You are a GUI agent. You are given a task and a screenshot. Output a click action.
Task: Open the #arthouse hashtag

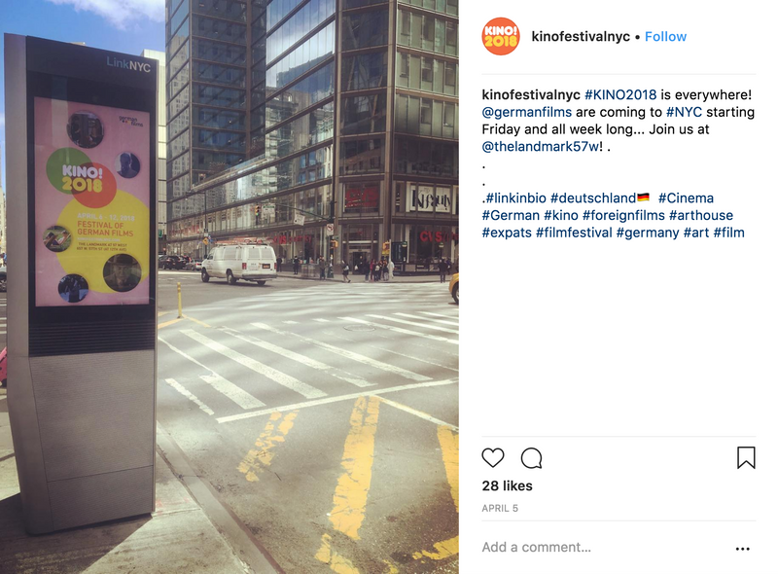pos(700,216)
